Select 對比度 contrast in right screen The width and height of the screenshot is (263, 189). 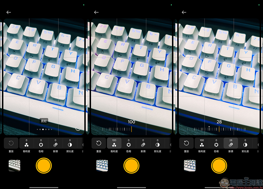coord(245,143)
